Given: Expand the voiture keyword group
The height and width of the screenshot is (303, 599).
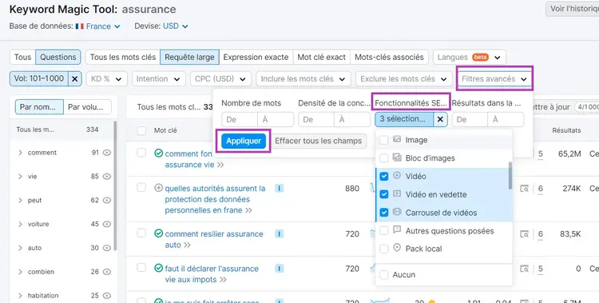Looking at the screenshot, I should tap(20, 224).
